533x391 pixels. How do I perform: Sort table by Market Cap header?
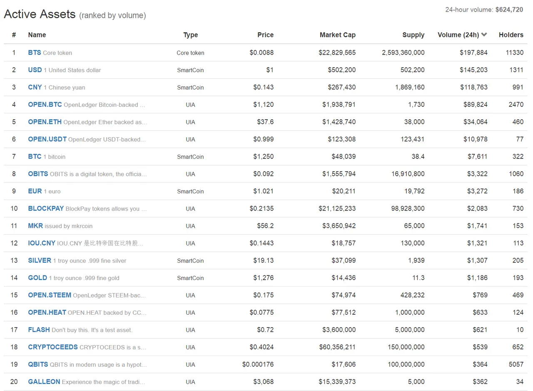coord(338,35)
